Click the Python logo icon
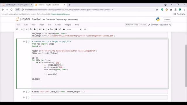 158,19
